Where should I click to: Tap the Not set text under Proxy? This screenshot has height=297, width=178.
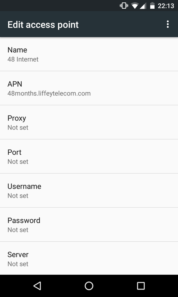point(18,127)
